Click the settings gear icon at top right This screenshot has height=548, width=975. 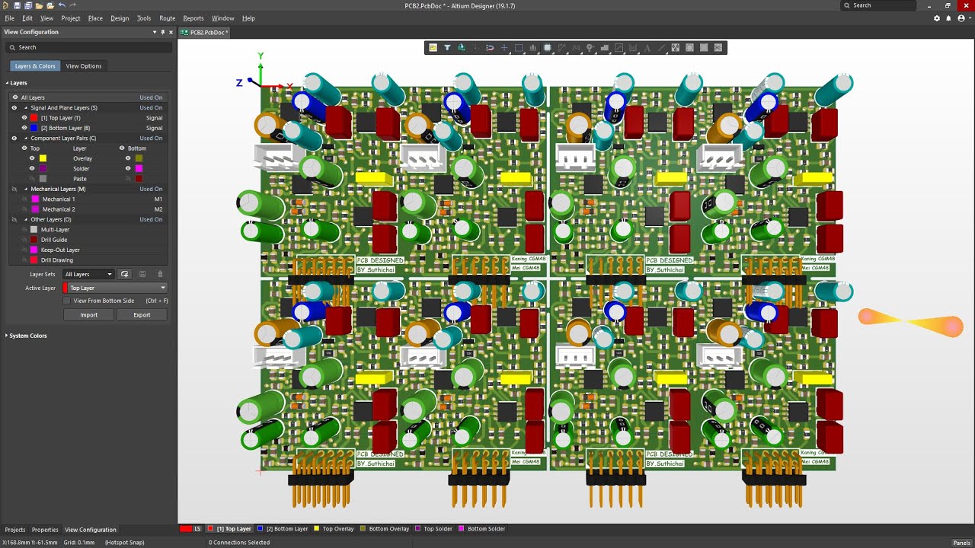tap(937, 18)
